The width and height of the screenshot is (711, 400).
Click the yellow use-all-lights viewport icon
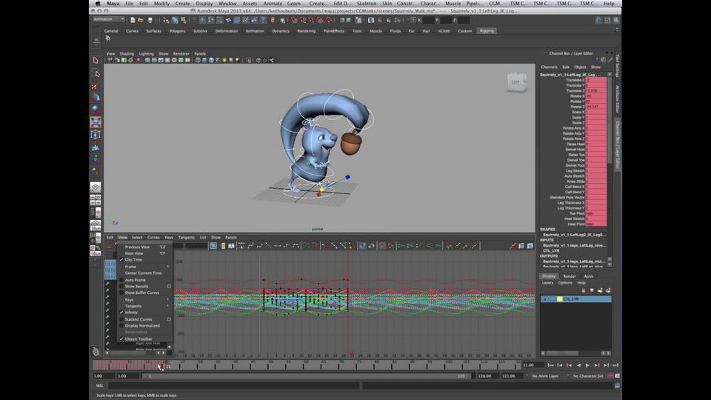pyautogui.click(x=224, y=60)
